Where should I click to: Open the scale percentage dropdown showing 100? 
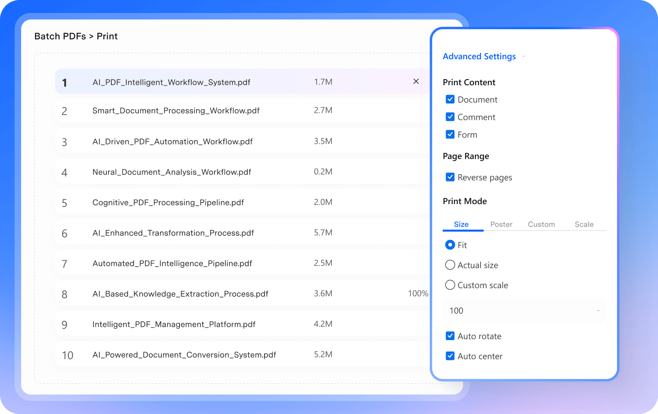(x=524, y=310)
